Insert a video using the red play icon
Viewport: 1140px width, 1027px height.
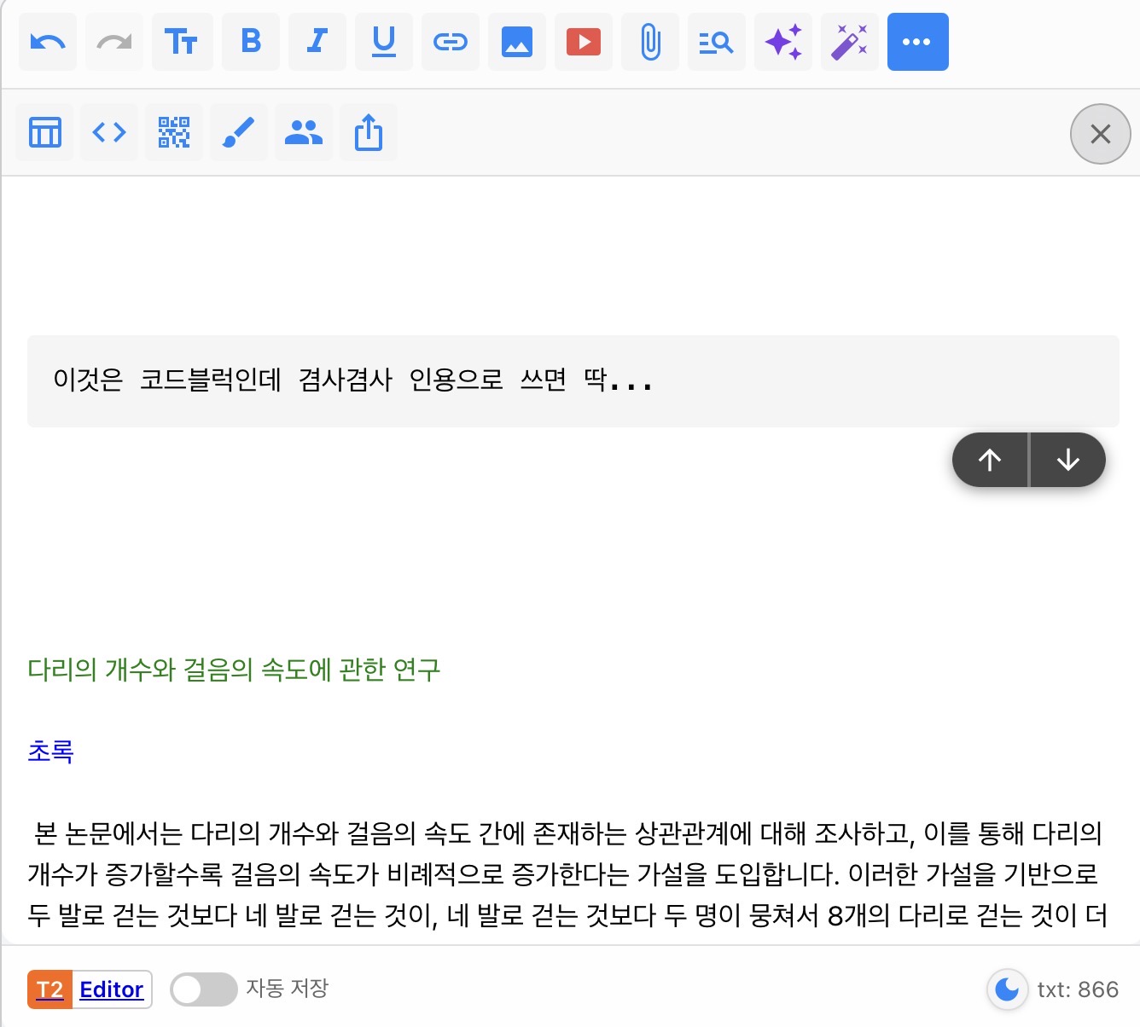584,42
